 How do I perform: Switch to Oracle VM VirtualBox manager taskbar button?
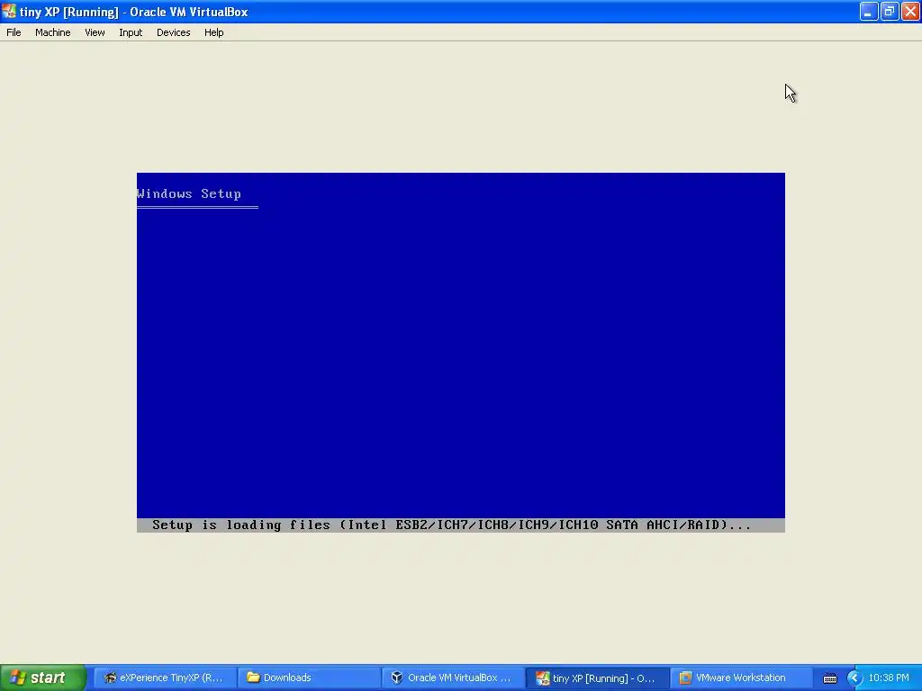click(x=454, y=678)
